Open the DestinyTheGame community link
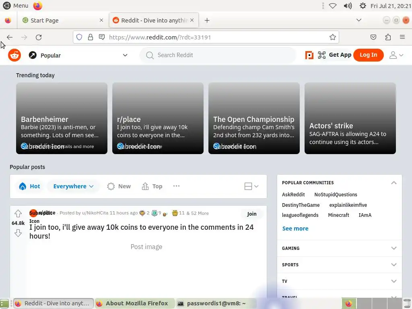The height and width of the screenshot is (309, 412). (x=301, y=205)
